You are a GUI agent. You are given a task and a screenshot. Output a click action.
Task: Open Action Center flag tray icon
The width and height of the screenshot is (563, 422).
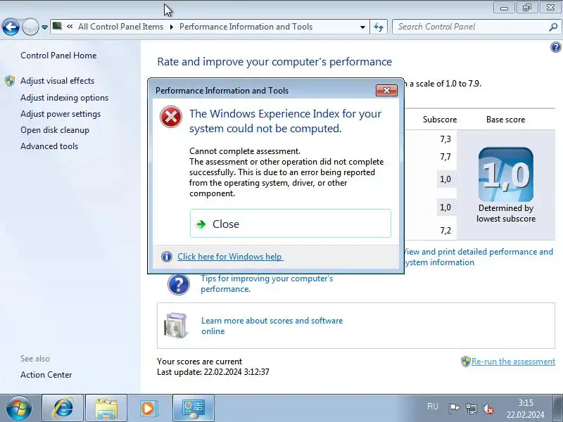454,409
